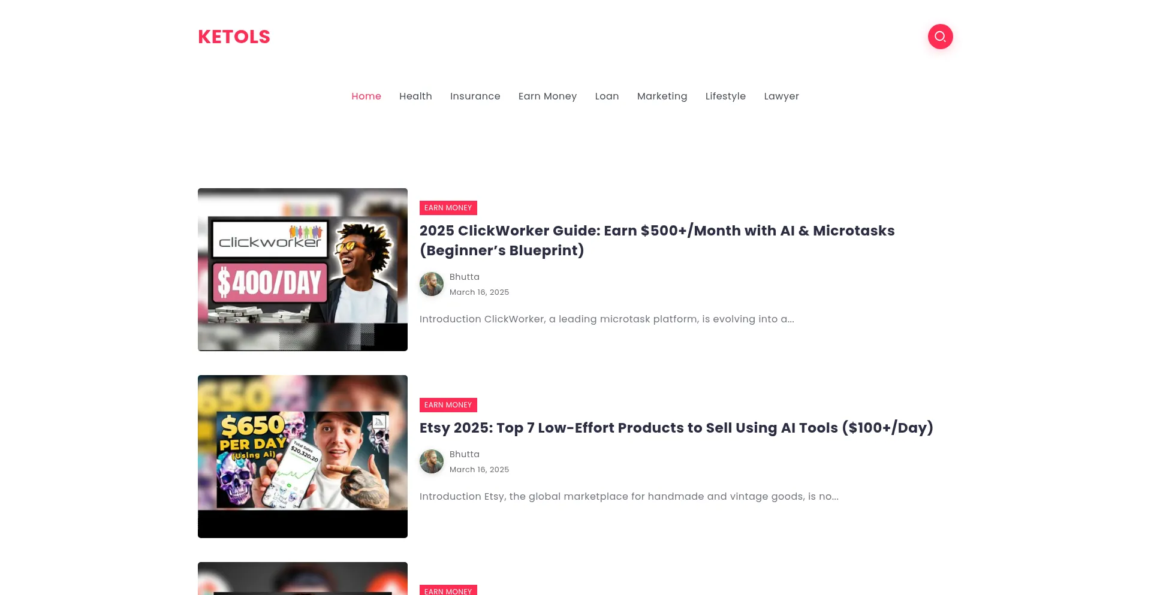Click the Etsy introduction excerpt text
Image resolution: width=1151 pixels, height=595 pixels.
(x=629, y=497)
